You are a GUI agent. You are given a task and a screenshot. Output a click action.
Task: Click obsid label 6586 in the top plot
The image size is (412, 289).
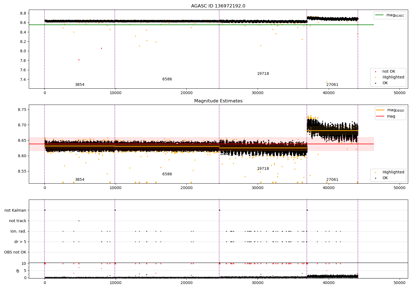pos(167,79)
